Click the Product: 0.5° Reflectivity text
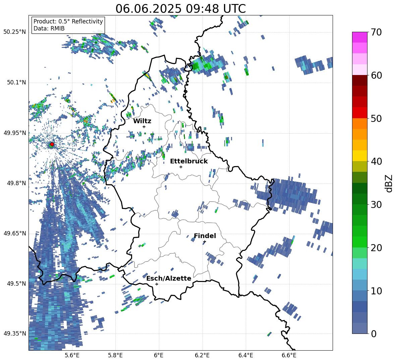The width and height of the screenshot is (397, 362). pos(68,21)
